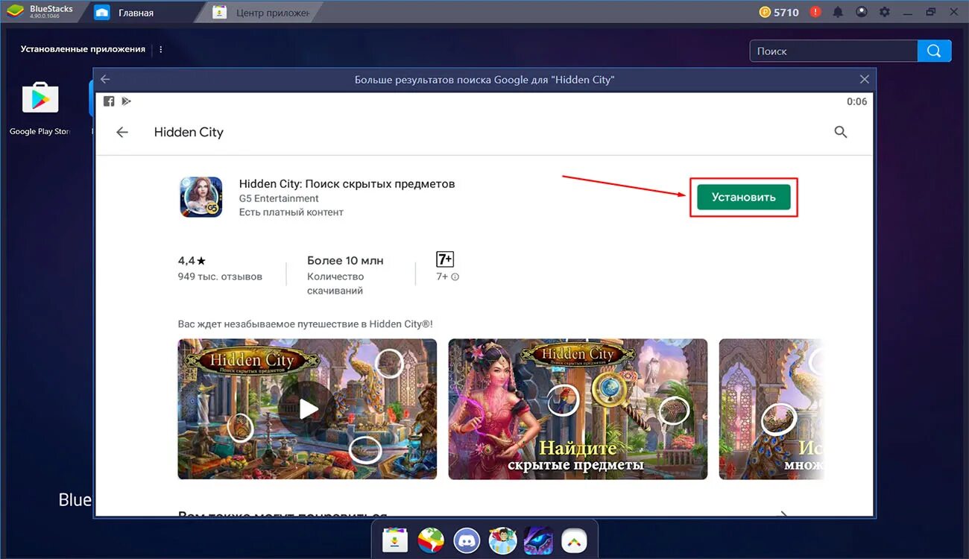Image resolution: width=969 pixels, height=559 pixels.
Task: Open the third peacock screenshot thumbnail
Action: [x=771, y=409]
